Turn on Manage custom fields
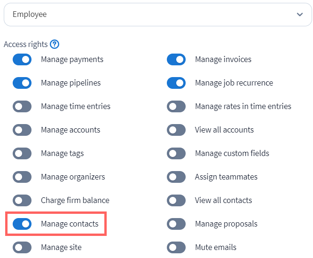This screenshot has width=313, height=258. 176,154
